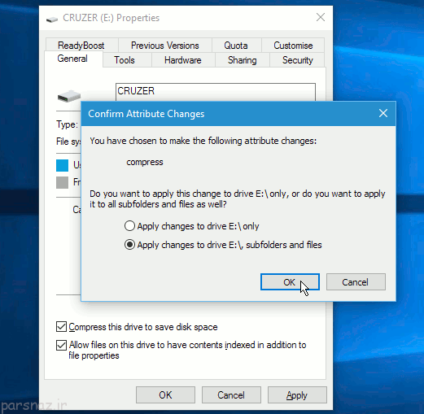Open the Security tab
424x414 pixels.
[x=297, y=60]
